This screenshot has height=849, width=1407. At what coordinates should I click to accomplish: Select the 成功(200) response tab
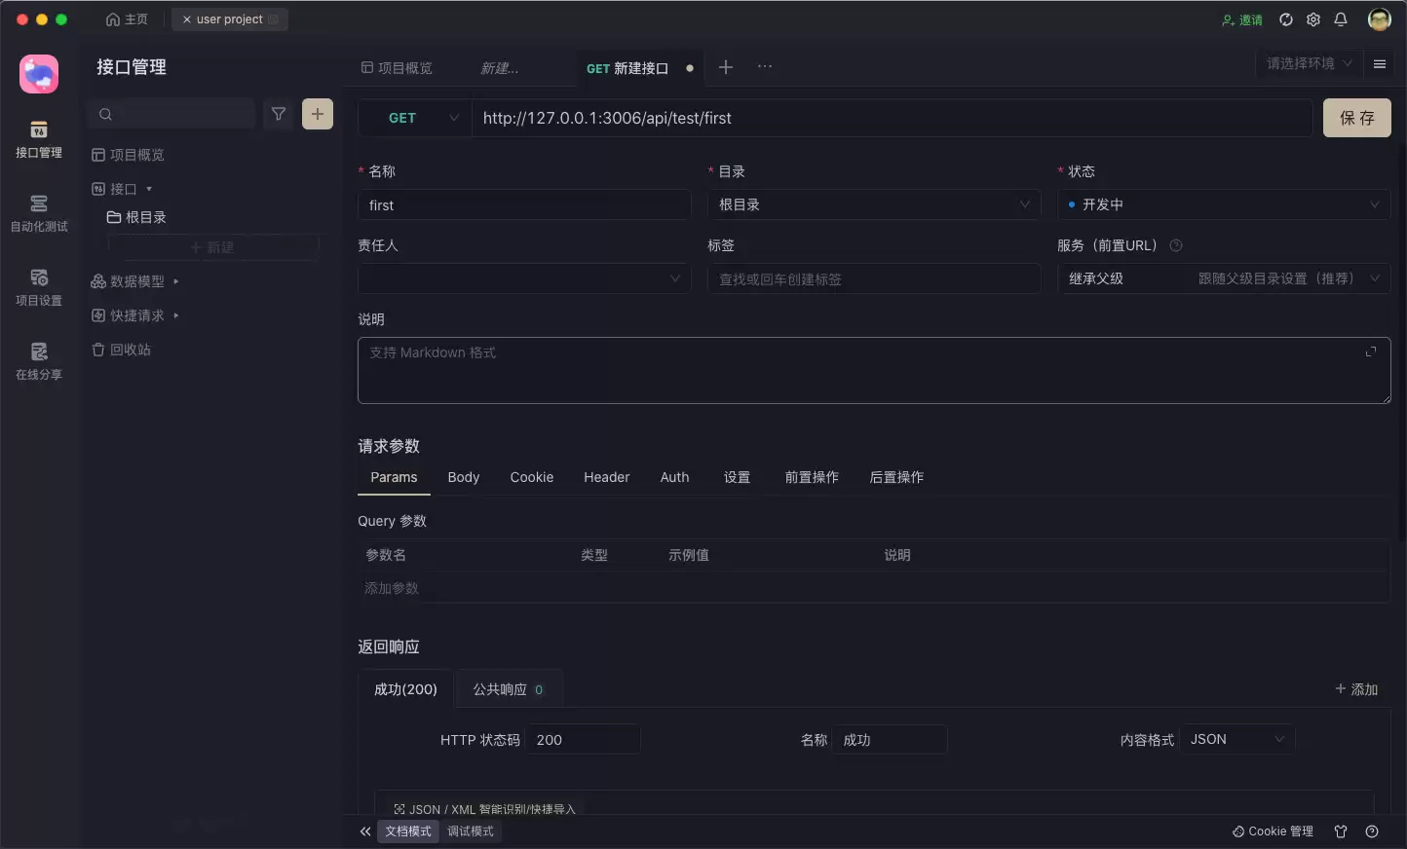tap(405, 689)
